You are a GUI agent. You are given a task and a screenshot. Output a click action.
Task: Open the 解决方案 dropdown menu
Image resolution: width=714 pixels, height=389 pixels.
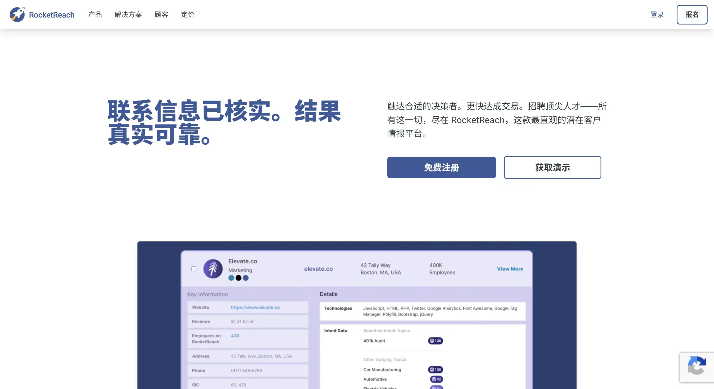128,14
